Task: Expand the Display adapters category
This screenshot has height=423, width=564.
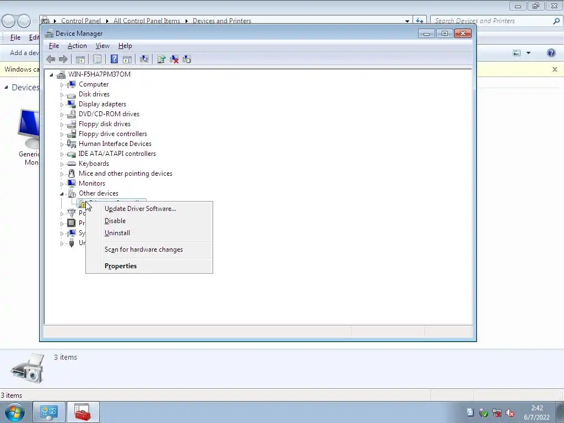Action: click(62, 105)
